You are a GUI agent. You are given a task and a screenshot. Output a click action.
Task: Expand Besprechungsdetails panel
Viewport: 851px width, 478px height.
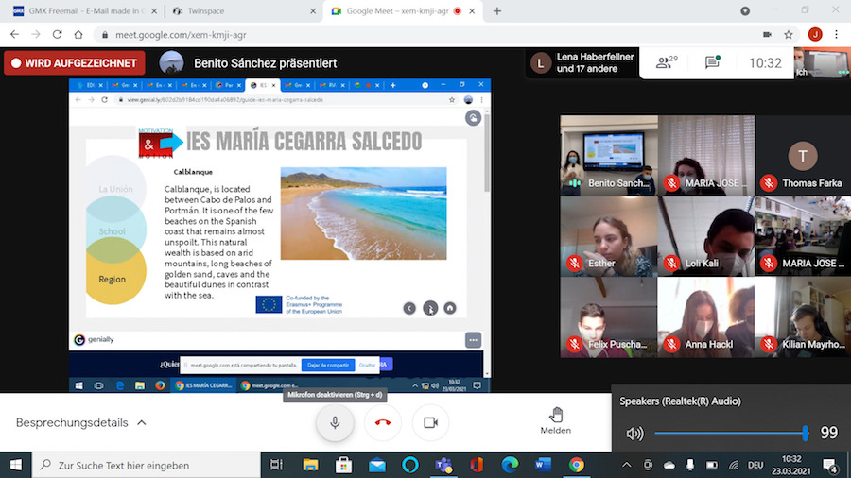[81, 423]
